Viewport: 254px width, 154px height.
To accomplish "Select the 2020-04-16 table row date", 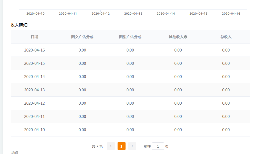I will click(34, 50).
